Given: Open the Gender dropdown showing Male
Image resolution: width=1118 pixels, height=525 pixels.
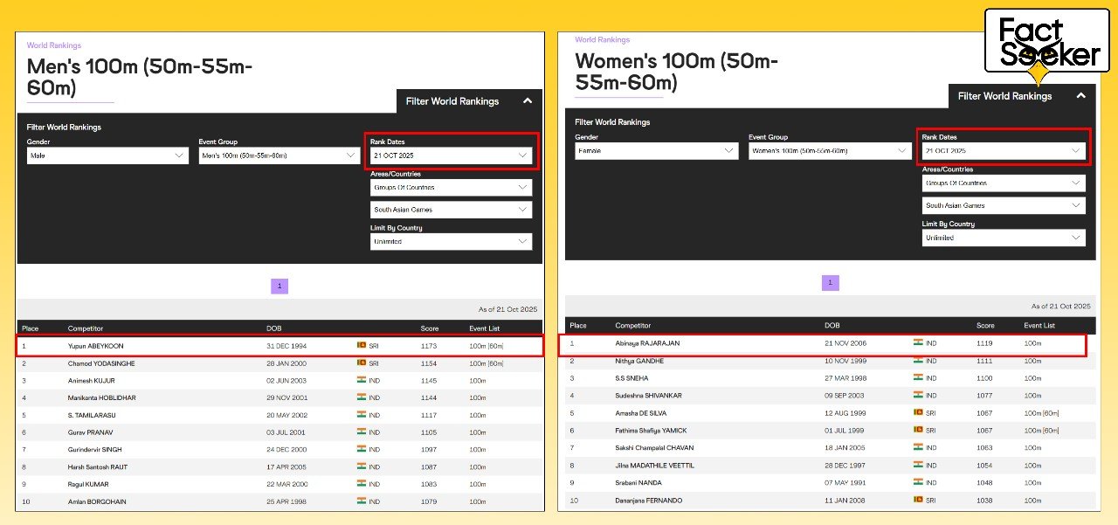Looking at the screenshot, I should pyautogui.click(x=107, y=155).
